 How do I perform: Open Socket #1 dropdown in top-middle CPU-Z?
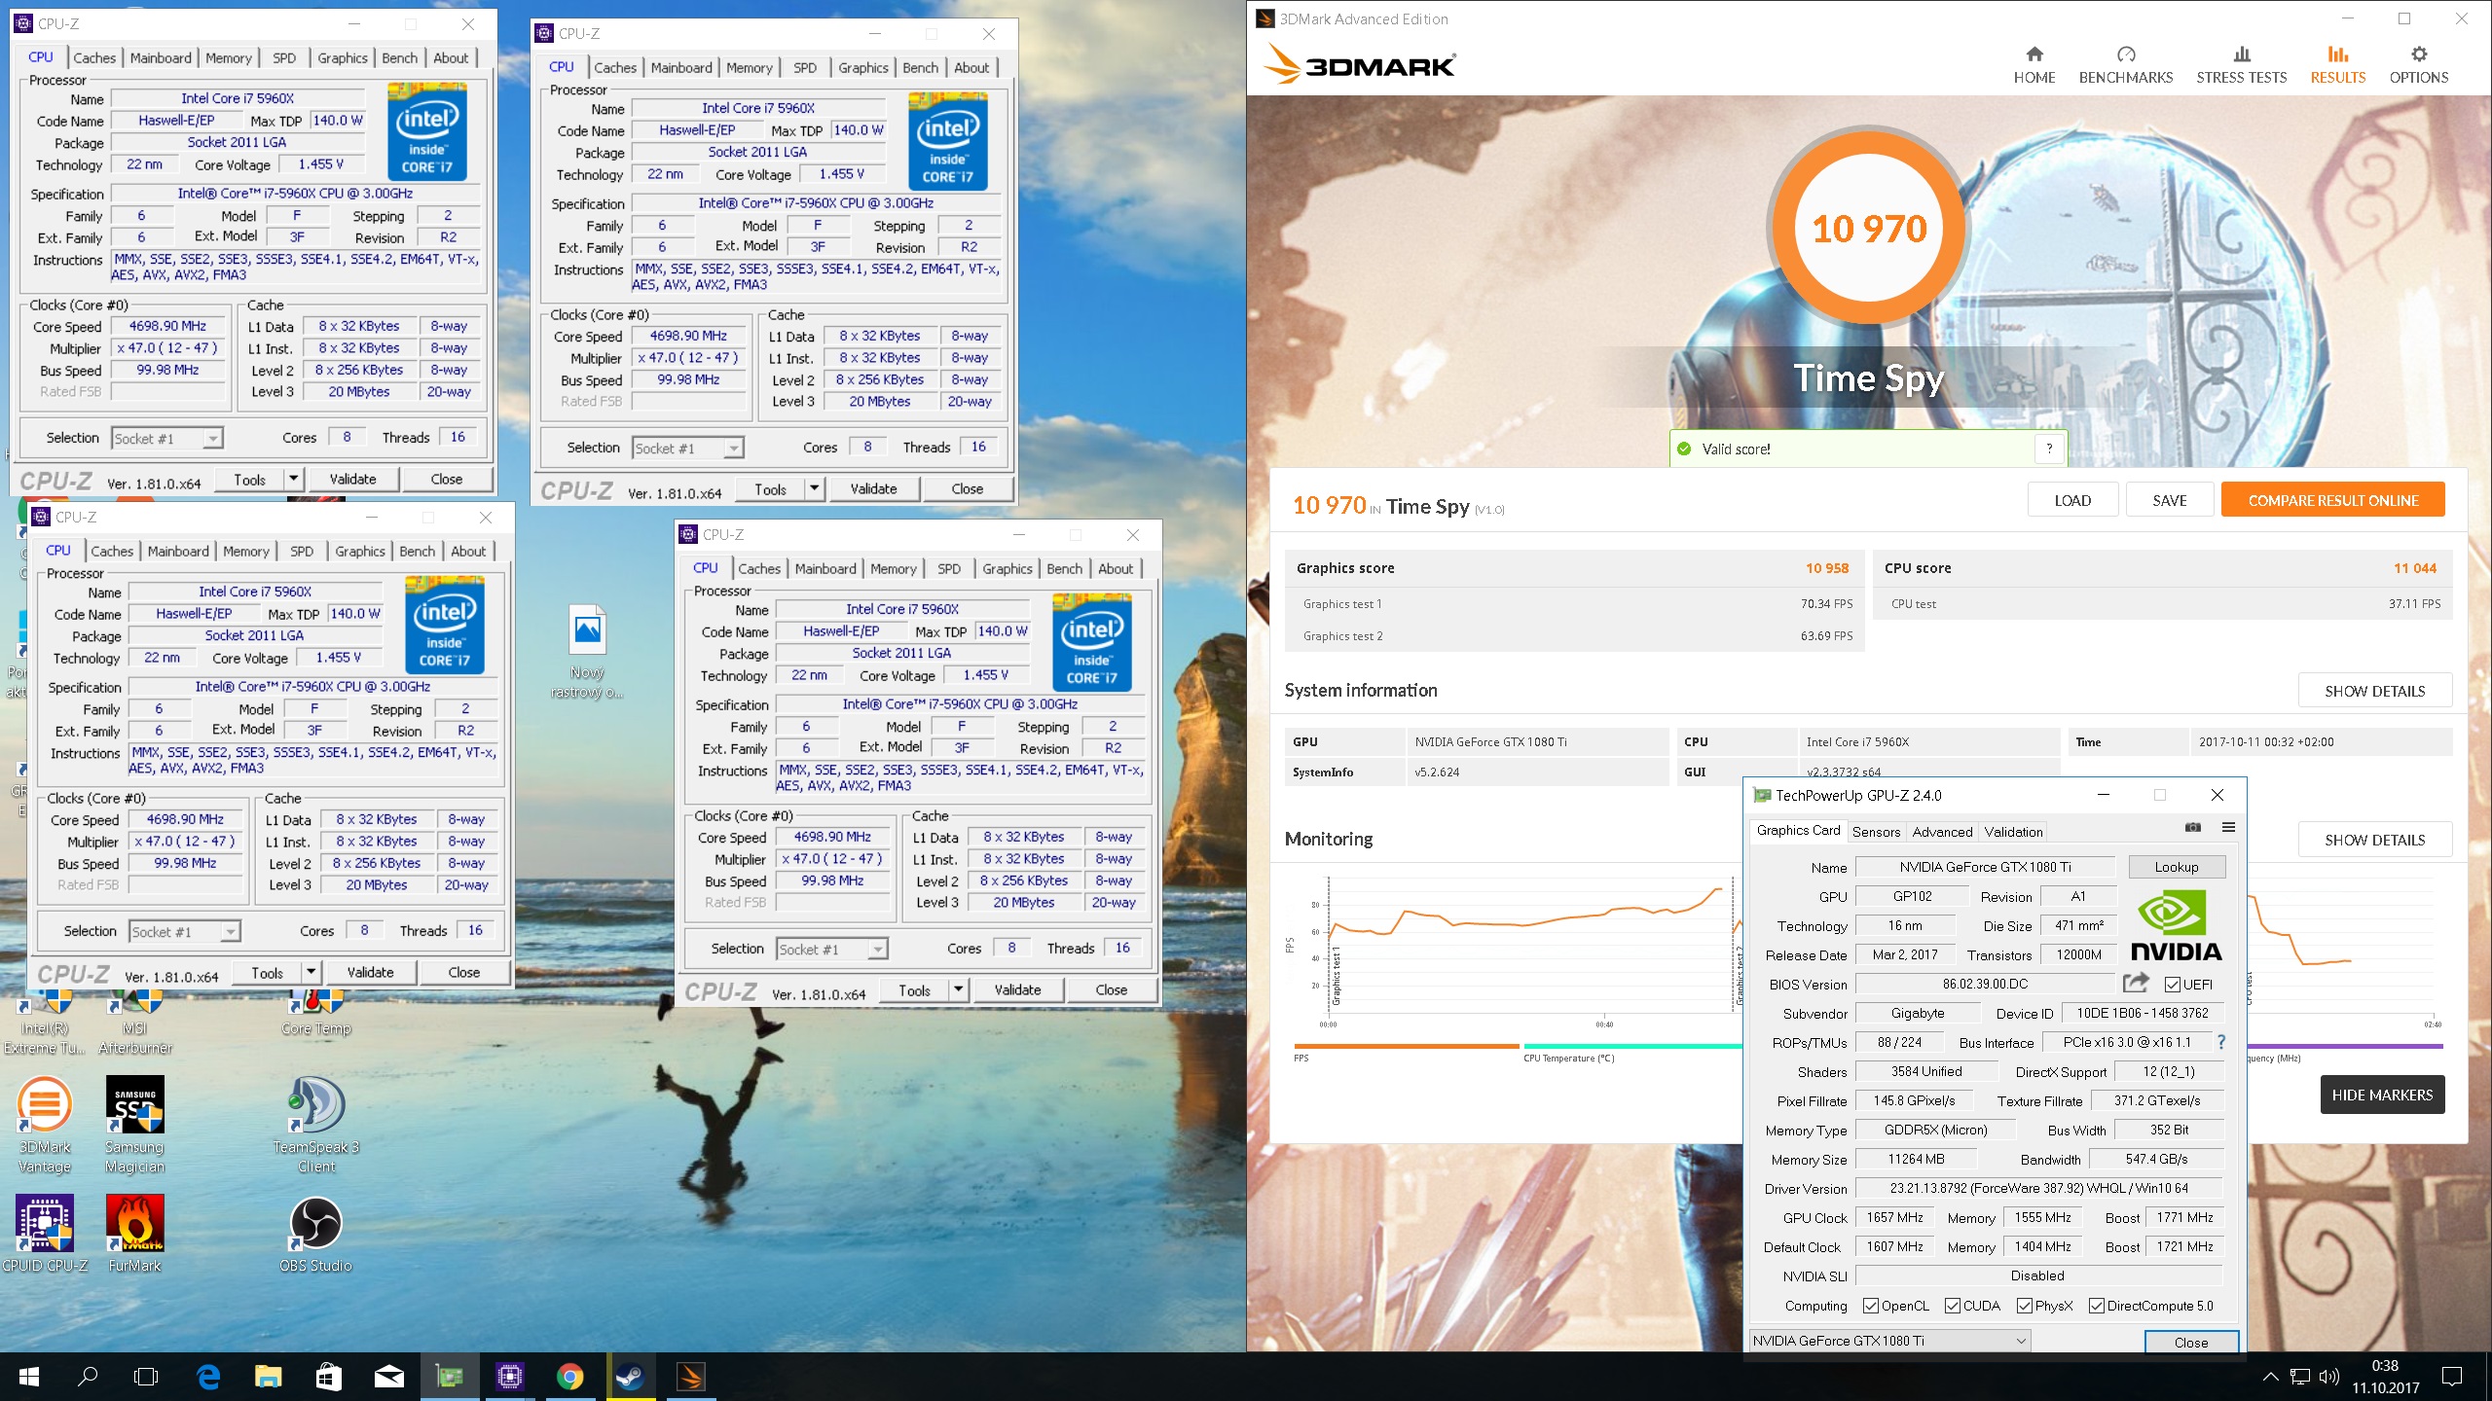click(x=688, y=449)
